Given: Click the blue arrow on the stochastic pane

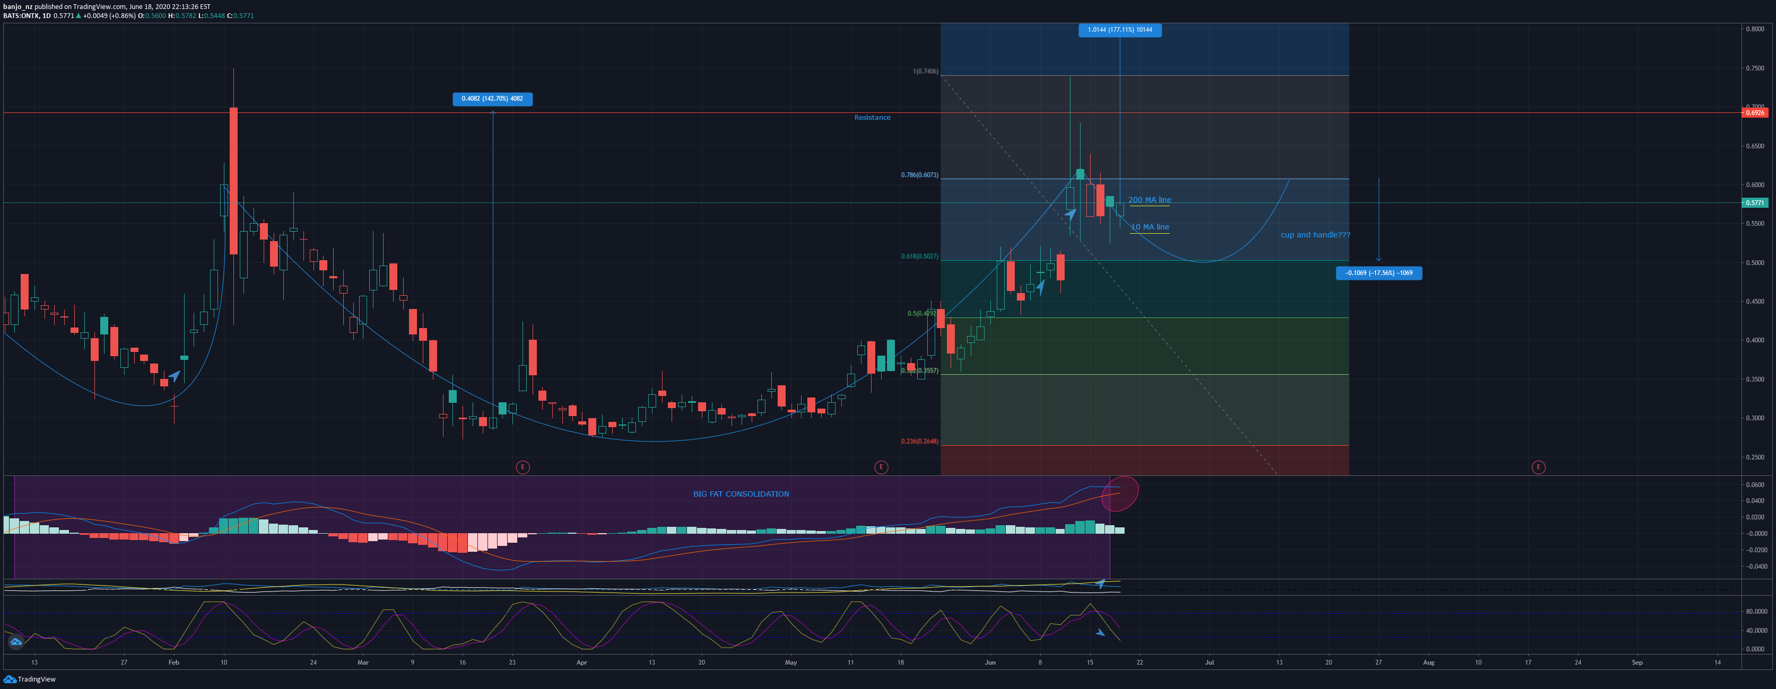Looking at the screenshot, I should click(1100, 632).
